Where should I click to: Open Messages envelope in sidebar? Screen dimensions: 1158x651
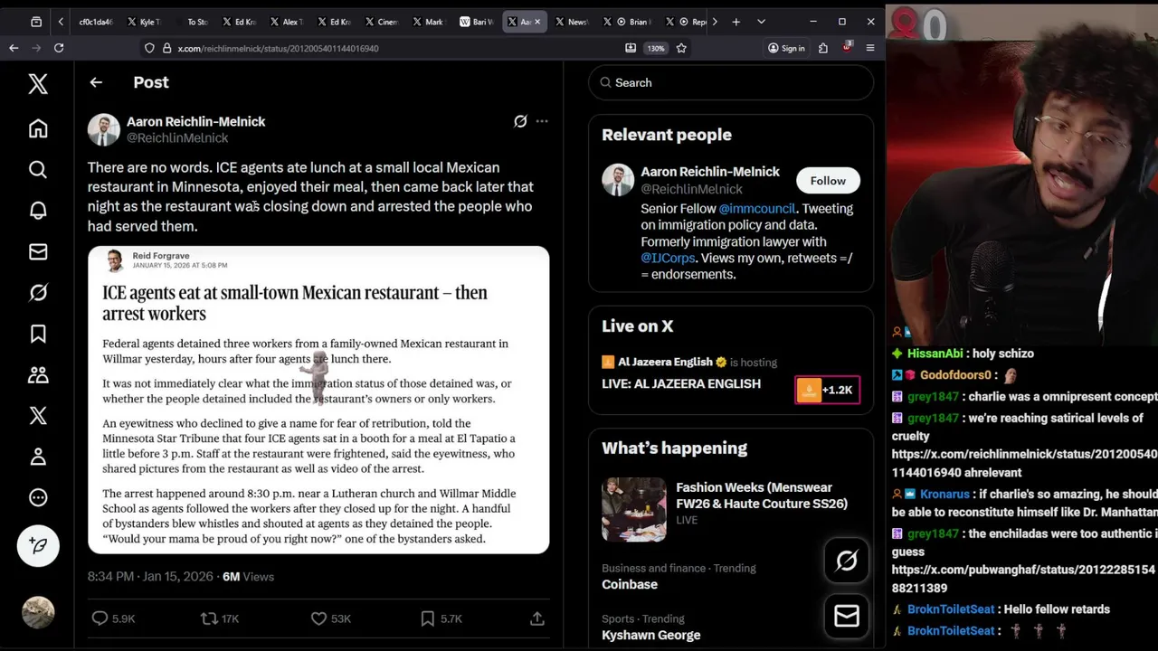coord(38,251)
